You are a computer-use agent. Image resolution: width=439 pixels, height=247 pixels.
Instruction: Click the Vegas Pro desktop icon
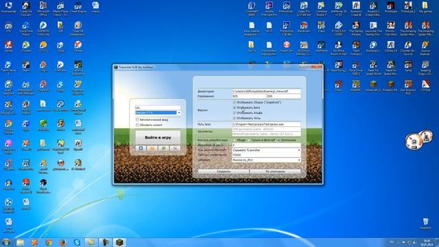[304, 8]
